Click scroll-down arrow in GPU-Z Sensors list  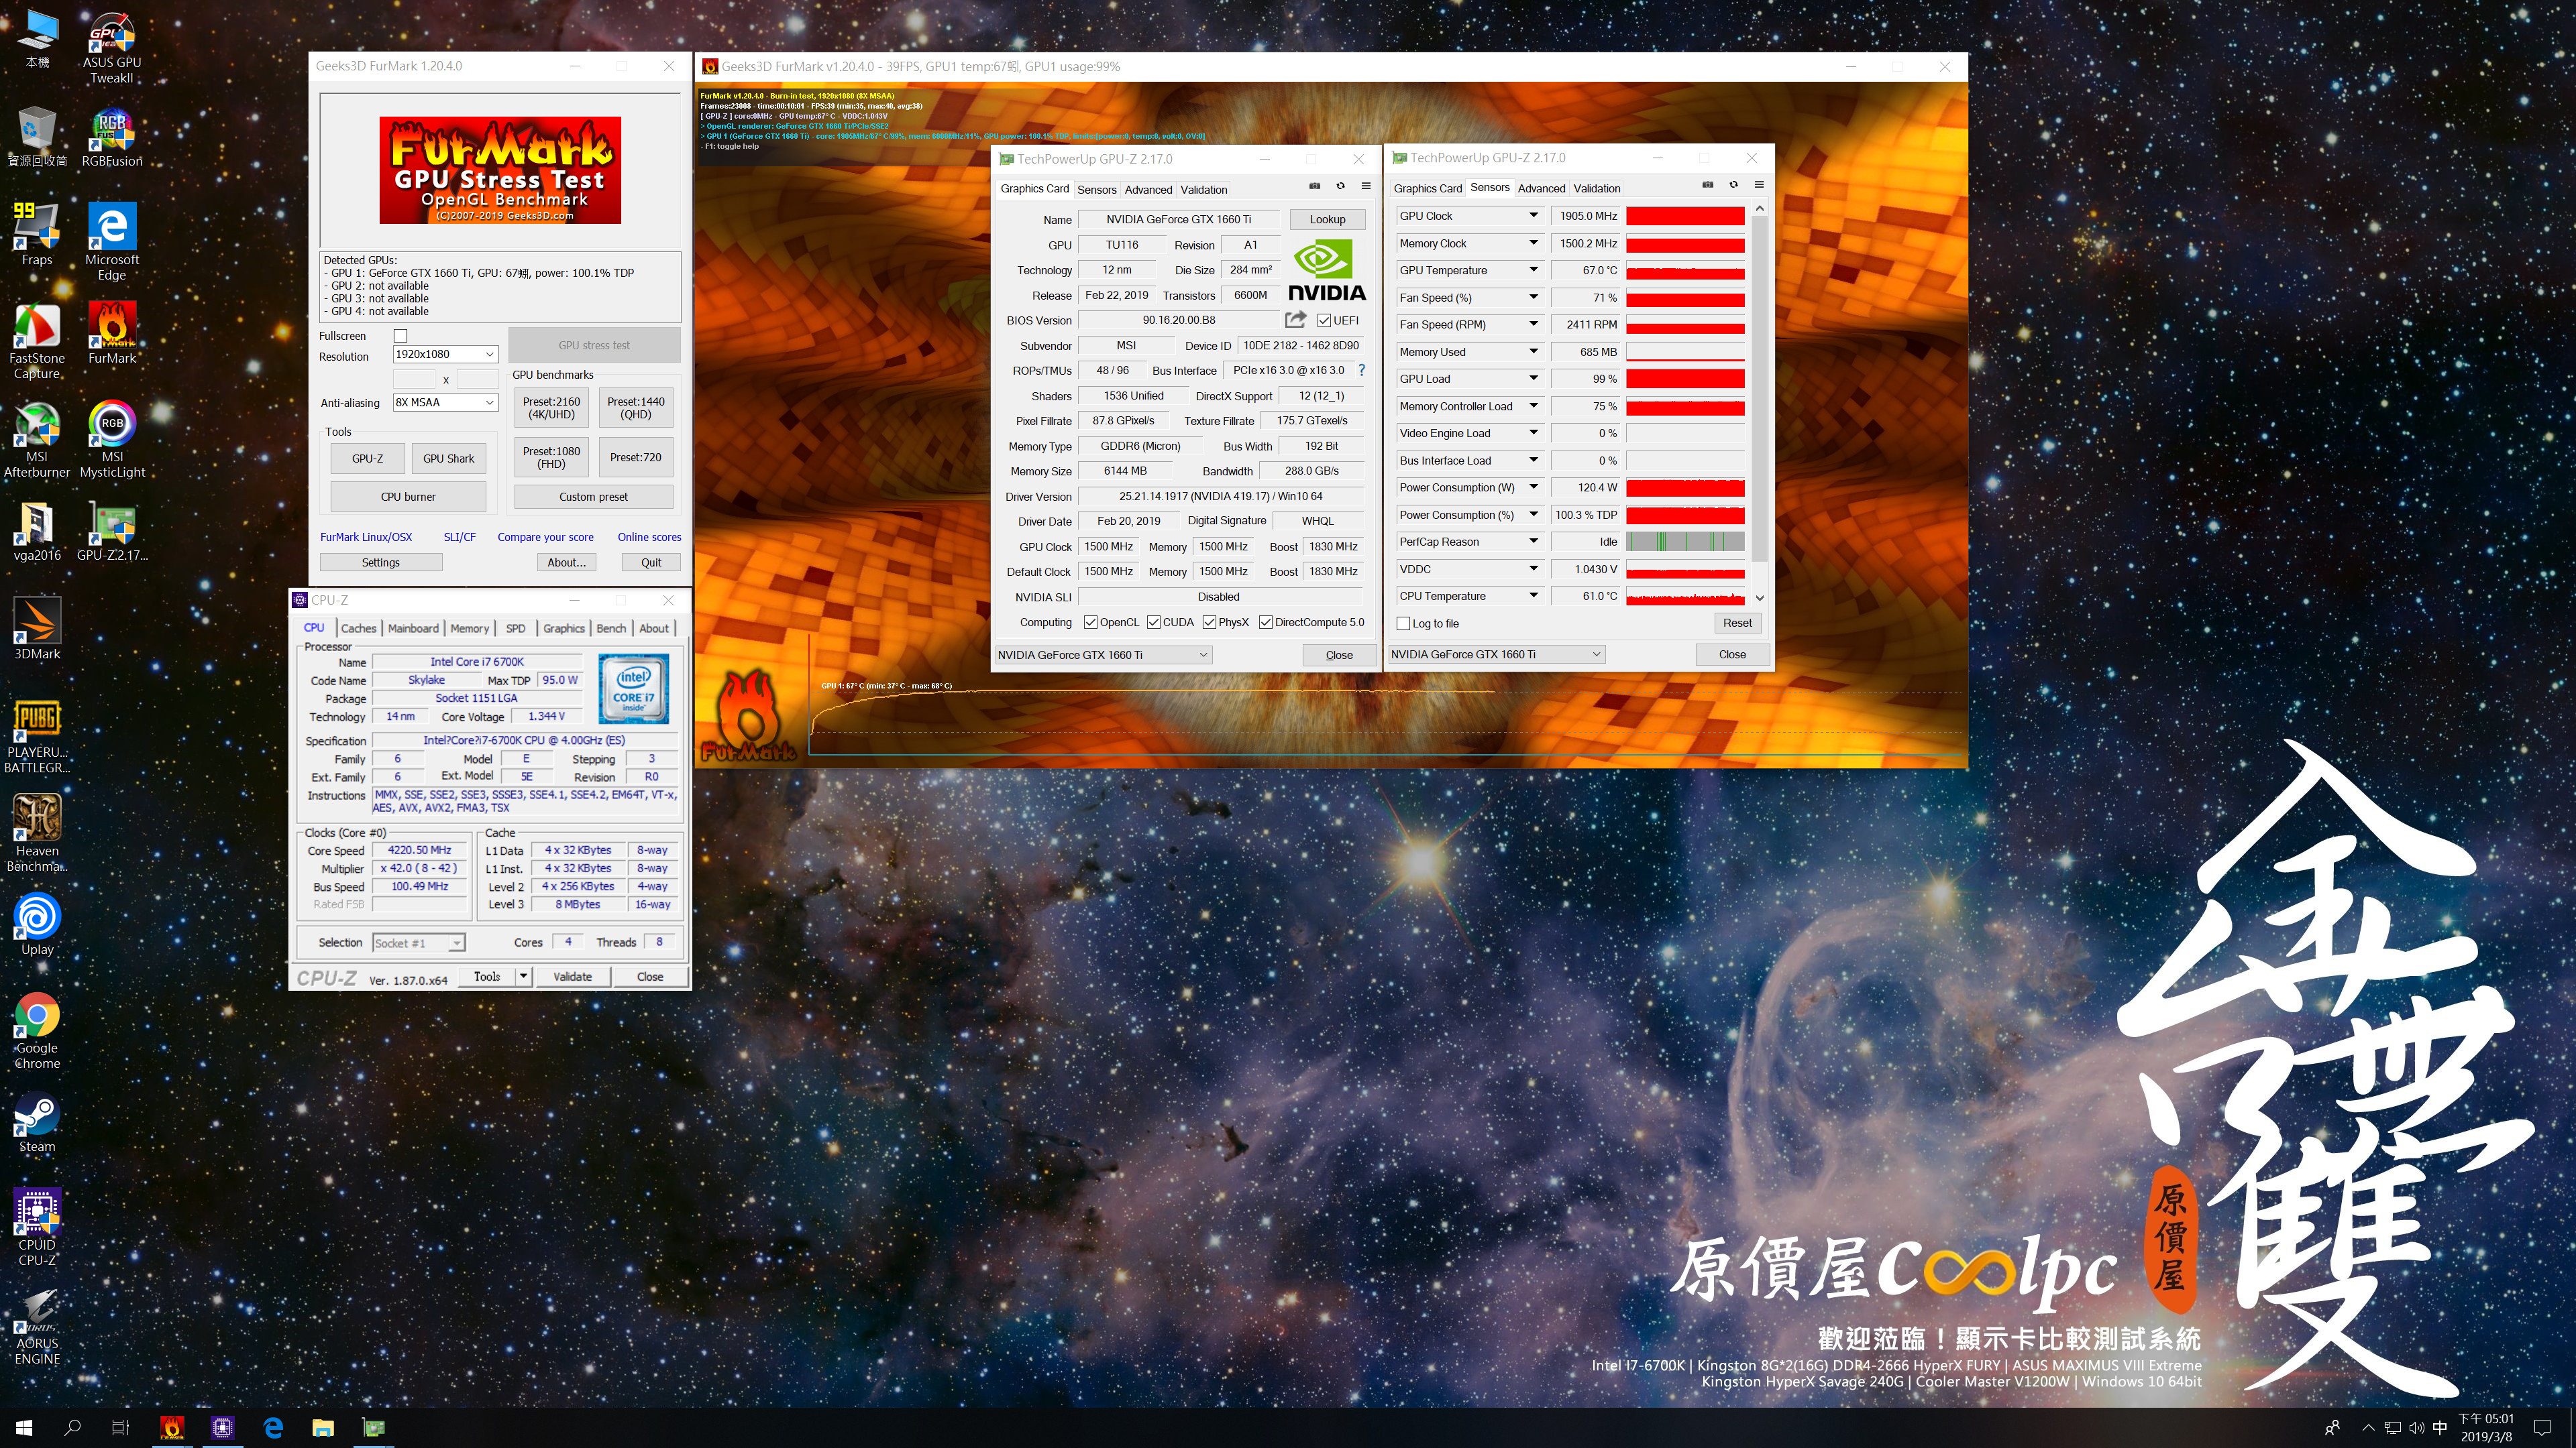[1760, 597]
